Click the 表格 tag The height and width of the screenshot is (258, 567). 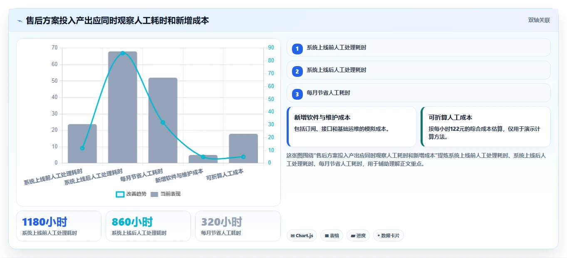(x=332, y=236)
